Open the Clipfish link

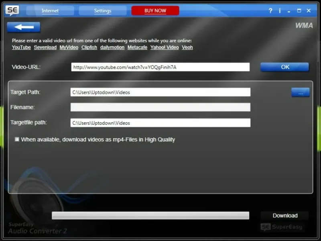pyautogui.click(x=89, y=47)
